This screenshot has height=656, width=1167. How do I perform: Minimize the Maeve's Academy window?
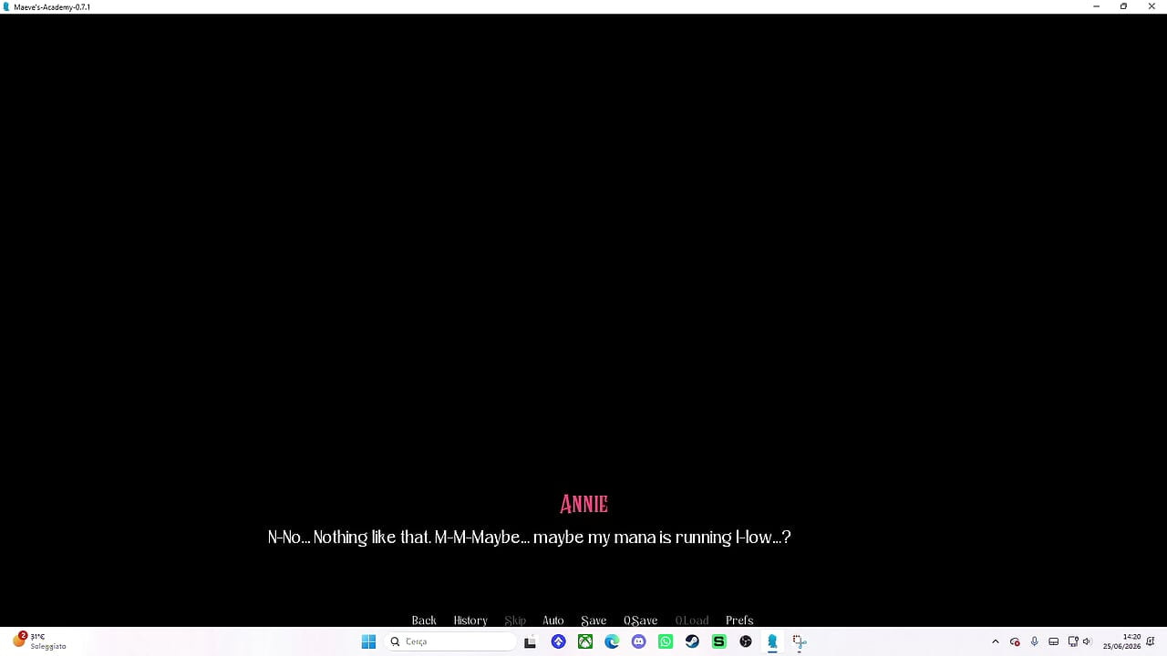1096,6
